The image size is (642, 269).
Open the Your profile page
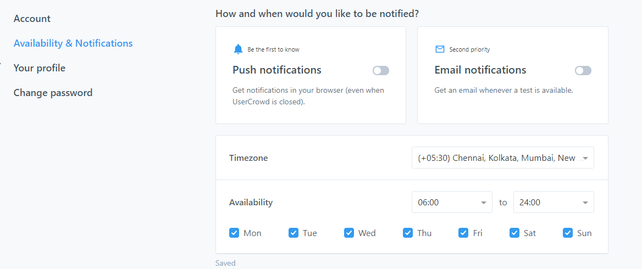point(40,68)
